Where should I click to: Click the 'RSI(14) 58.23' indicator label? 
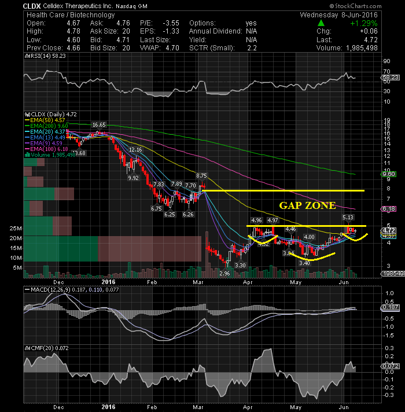tap(48, 56)
